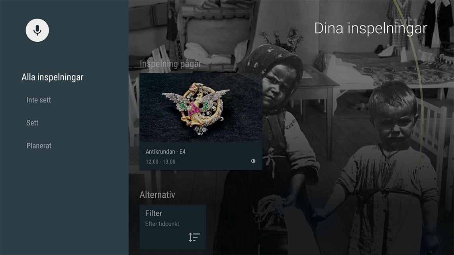Show recordings marked Inte sett
The image size is (454, 255).
point(39,100)
